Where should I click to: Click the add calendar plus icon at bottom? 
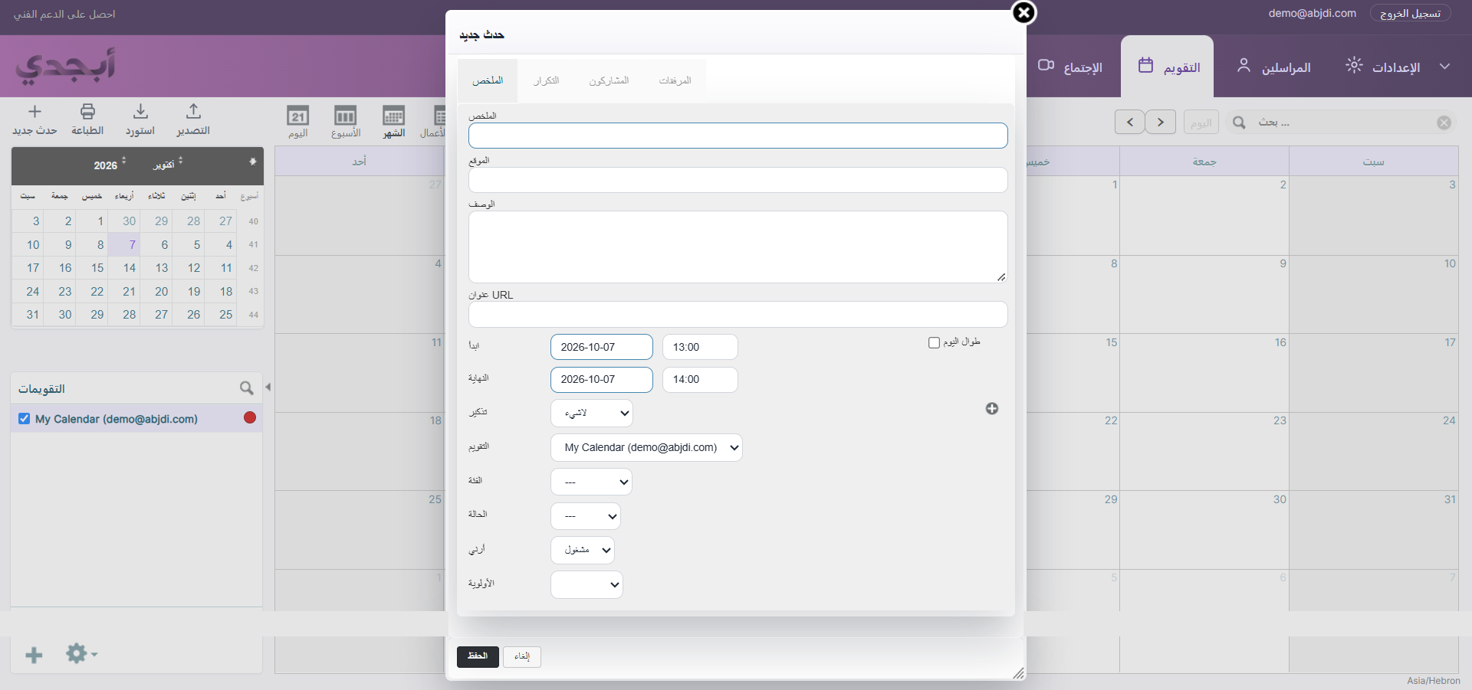click(x=34, y=655)
